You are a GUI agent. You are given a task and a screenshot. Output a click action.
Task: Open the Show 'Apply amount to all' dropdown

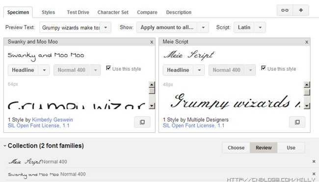tap(203, 27)
